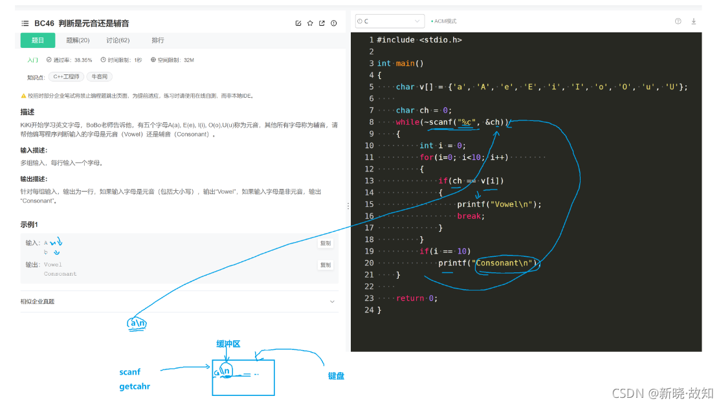Click line number 22 in editor gutter
Image resolution: width=723 pixels, height=405 pixels.
[369, 286]
